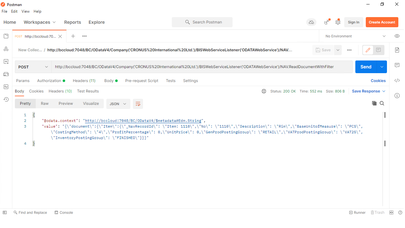Open the Runner
Image resolution: width=405 pixels, height=228 pixels.
click(x=357, y=212)
